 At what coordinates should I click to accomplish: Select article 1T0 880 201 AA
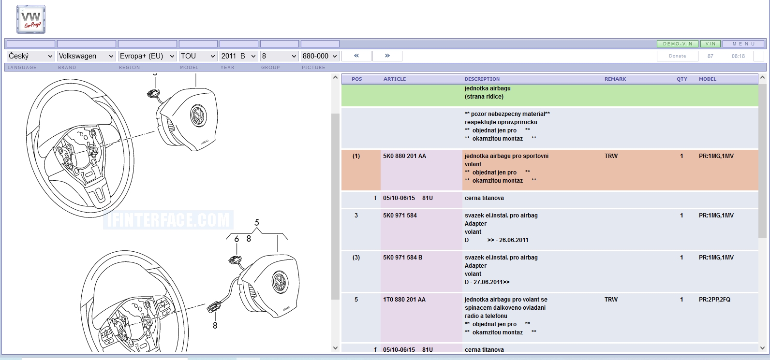click(404, 300)
